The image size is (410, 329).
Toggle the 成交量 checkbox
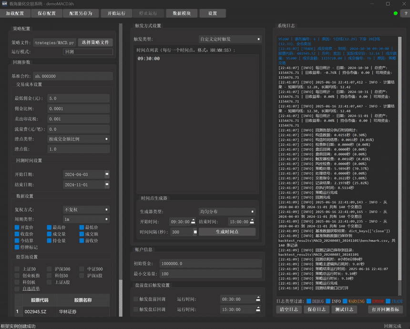[49, 234]
